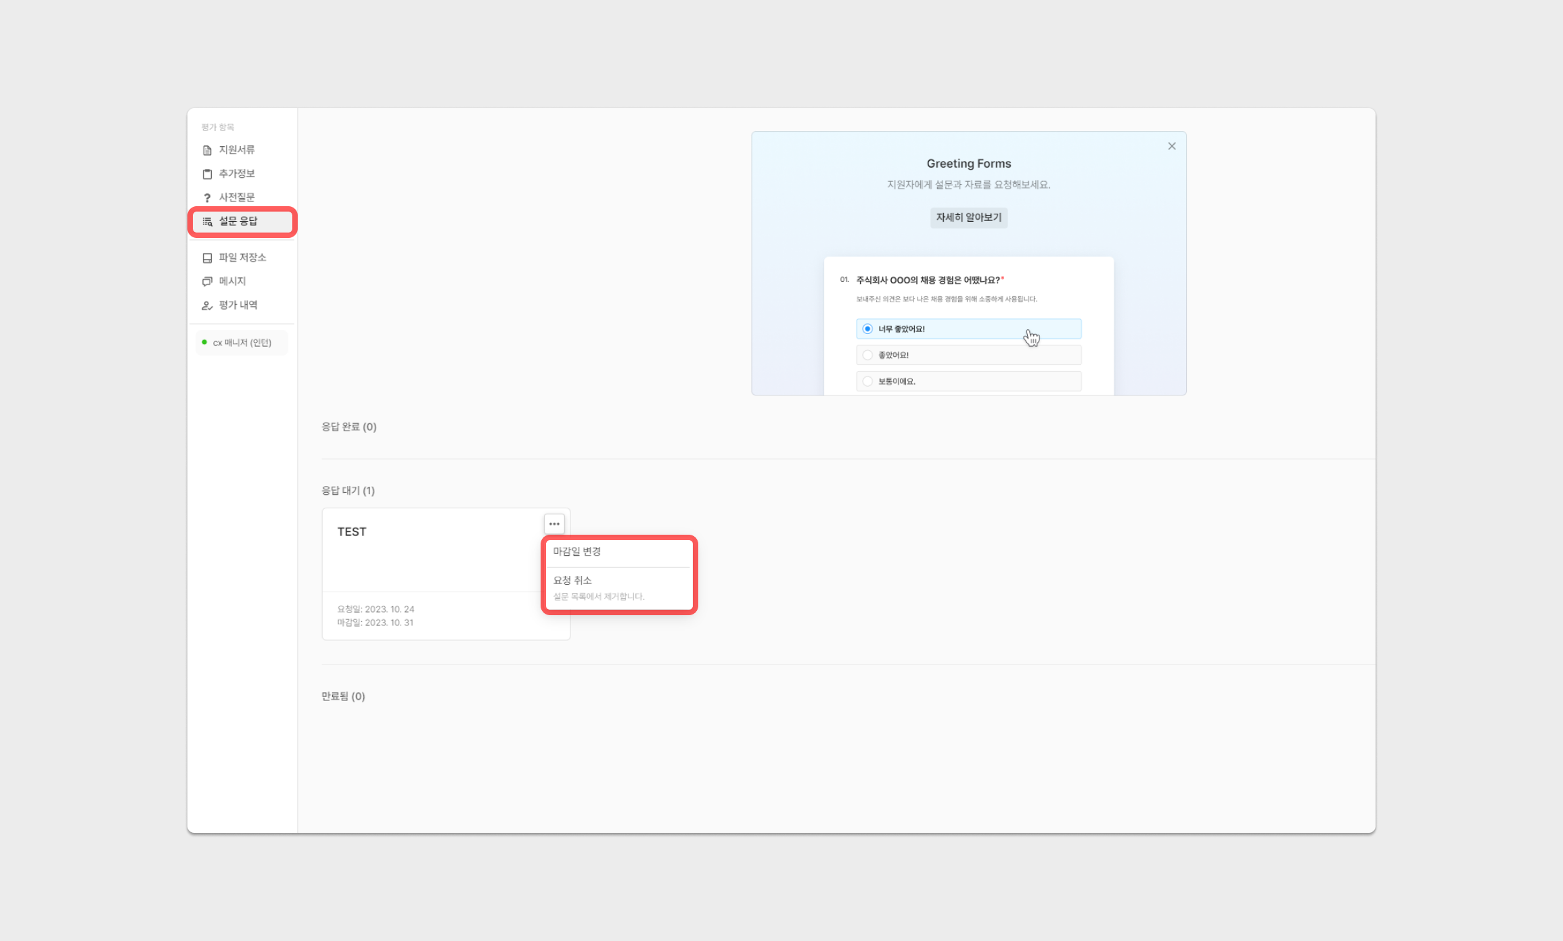1563x941 pixels.
Task: Choose 마감일 변경 from the menu
Action: (x=577, y=552)
